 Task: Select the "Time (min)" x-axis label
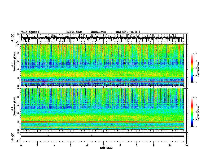click(x=106, y=148)
